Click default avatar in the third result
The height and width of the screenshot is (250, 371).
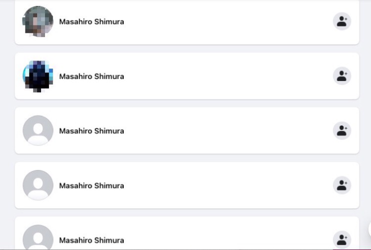(38, 130)
